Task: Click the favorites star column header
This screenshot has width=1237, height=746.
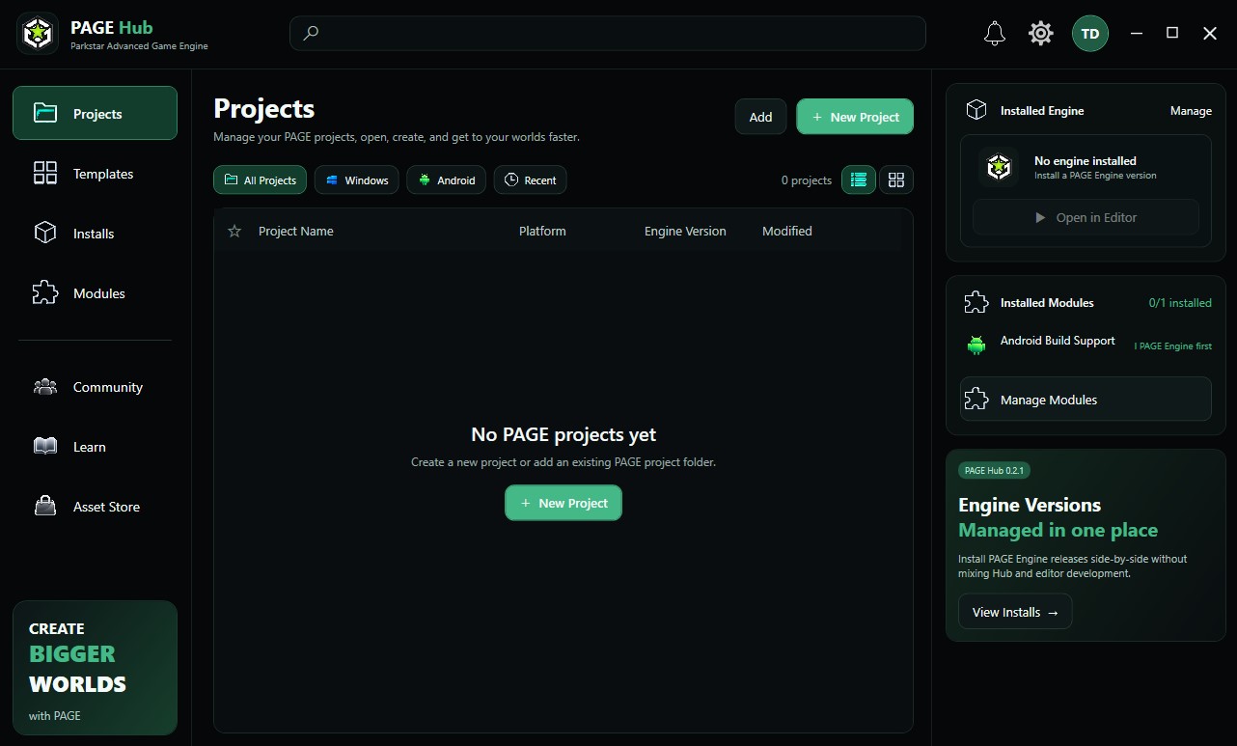Action: pyautogui.click(x=234, y=231)
